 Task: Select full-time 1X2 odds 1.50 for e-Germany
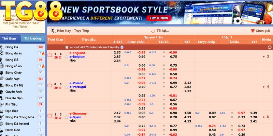tap(187, 113)
